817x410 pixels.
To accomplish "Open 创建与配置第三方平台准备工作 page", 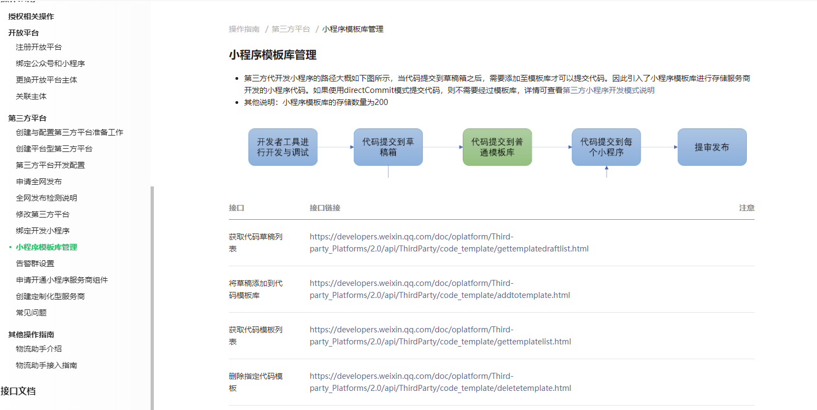I will click(x=70, y=132).
